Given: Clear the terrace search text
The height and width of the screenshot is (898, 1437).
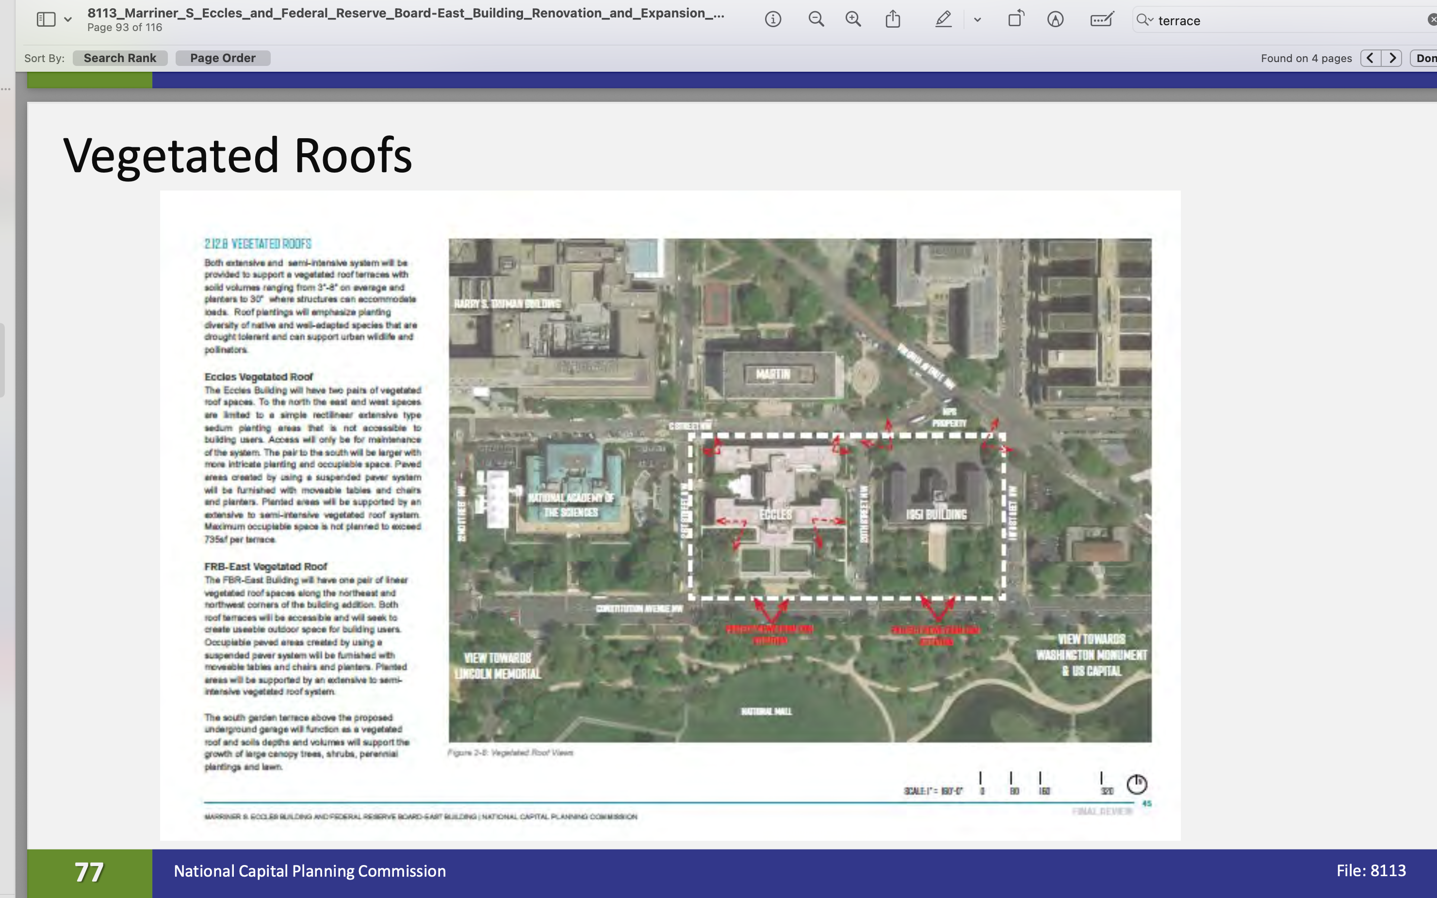Looking at the screenshot, I should (1432, 20).
